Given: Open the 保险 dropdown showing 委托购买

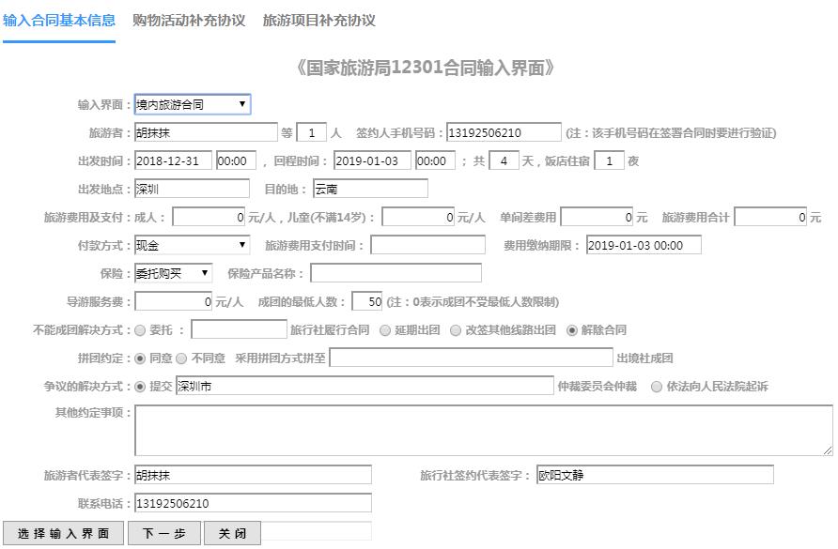Looking at the screenshot, I should point(173,273).
